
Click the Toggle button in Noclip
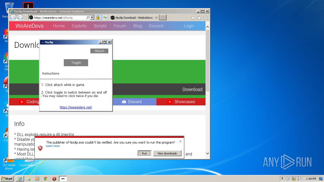click(x=76, y=63)
